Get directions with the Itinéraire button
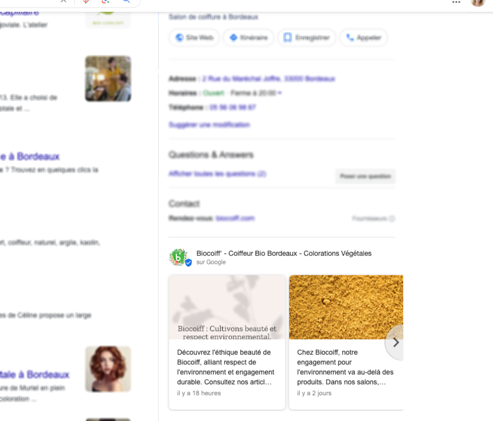Screen dimensions: 493x421 coord(248,37)
